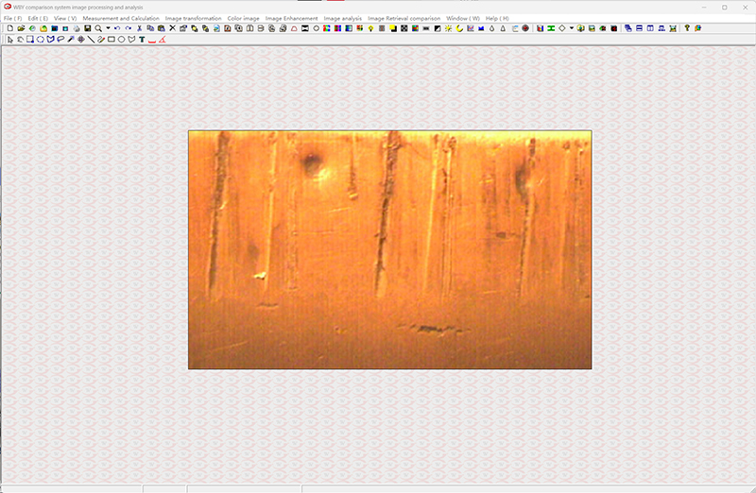Open the Image Retrieval comparison menu
Image resolution: width=756 pixels, height=493 pixels.
tap(404, 18)
